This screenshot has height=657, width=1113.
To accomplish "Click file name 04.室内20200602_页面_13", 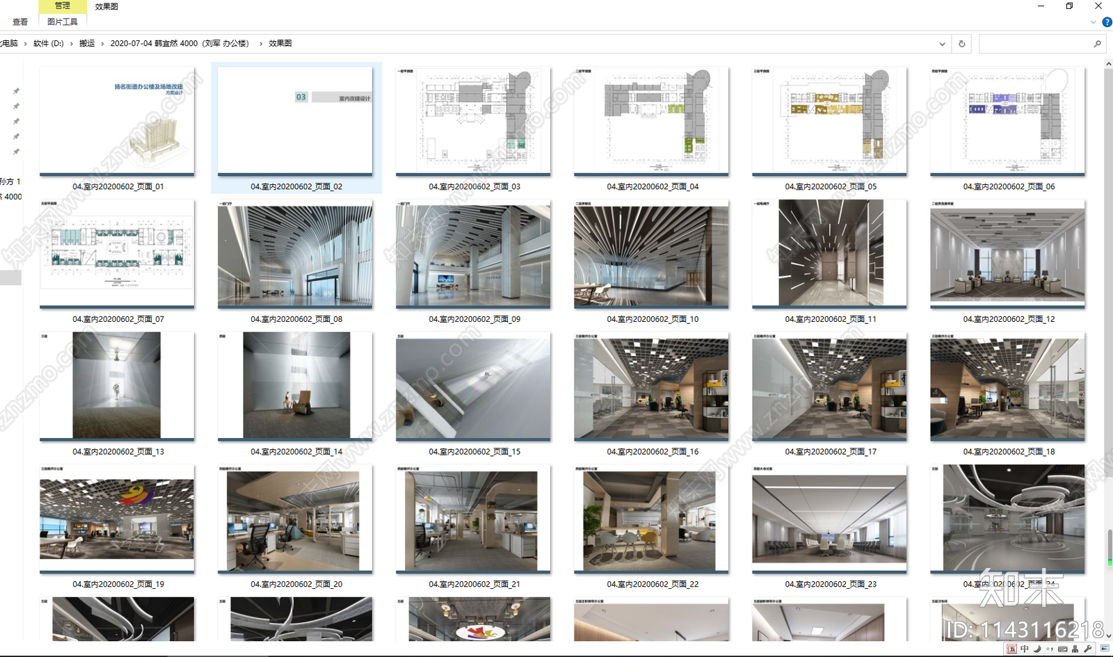I will [118, 452].
